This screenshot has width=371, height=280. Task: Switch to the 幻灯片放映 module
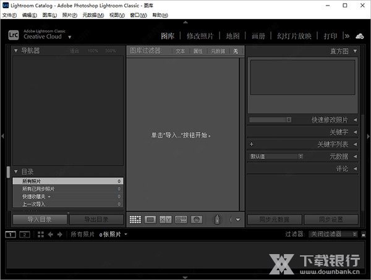294,36
